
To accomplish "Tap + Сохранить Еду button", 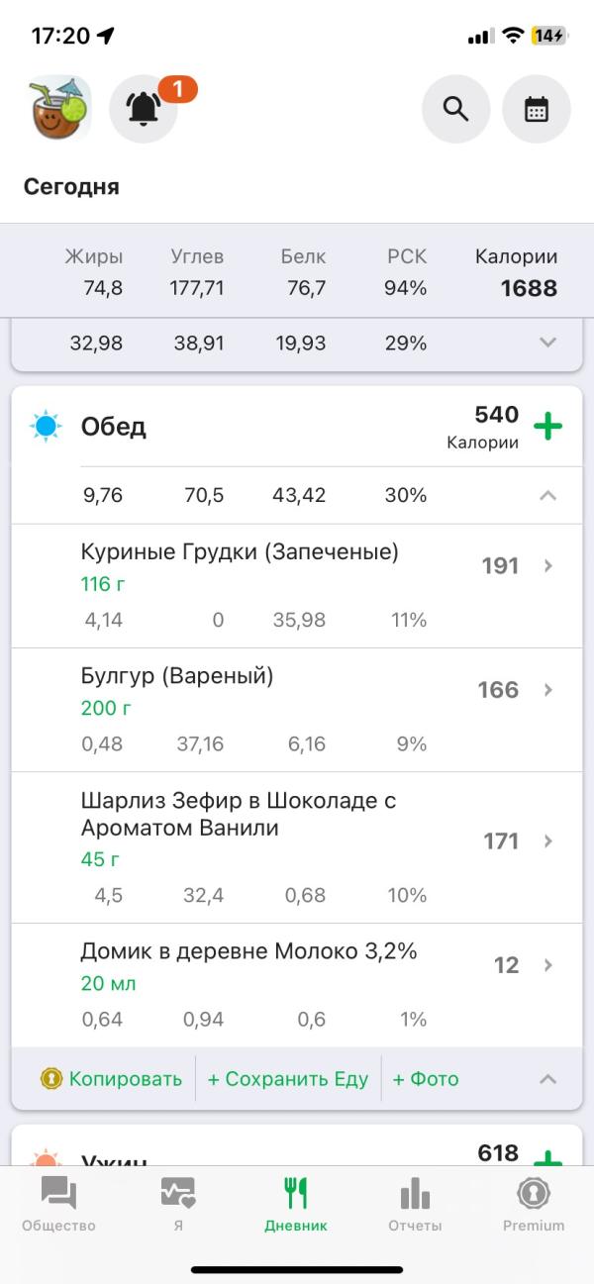I will (287, 1079).
